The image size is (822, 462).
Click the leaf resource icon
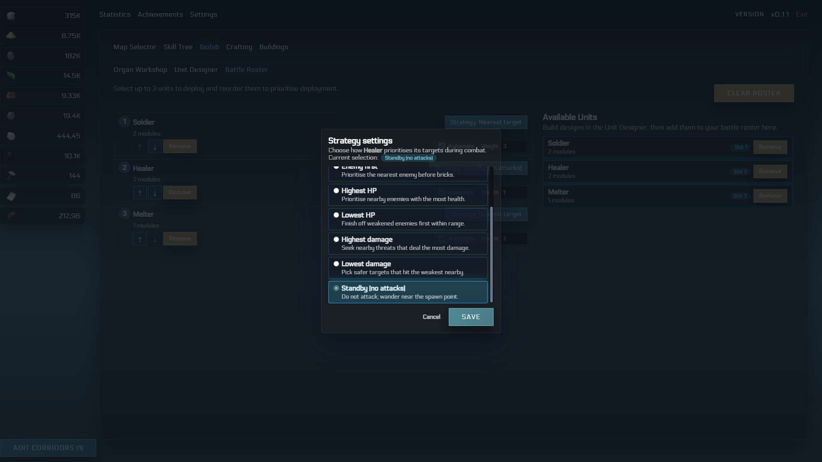pos(12,75)
